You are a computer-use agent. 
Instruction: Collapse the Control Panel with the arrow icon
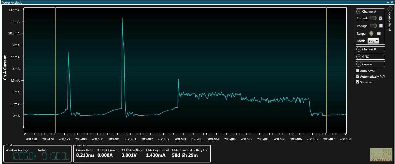[390, 9]
